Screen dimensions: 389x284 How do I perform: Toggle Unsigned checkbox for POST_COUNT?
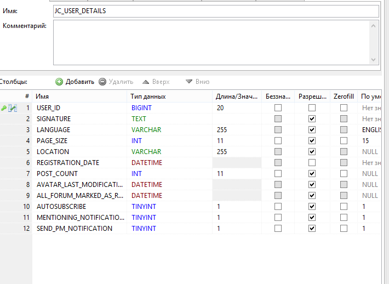pos(278,174)
